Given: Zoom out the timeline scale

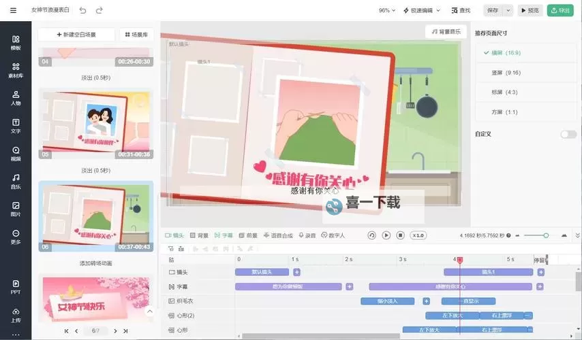Looking at the screenshot, I should tap(517, 235).
